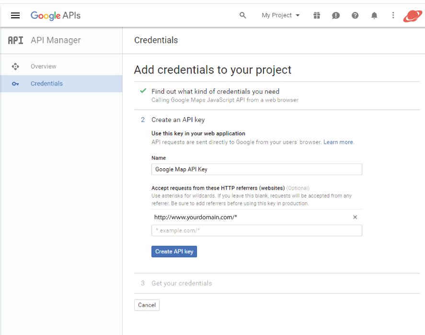Open the hamburger navigation menu

[15, 15]
